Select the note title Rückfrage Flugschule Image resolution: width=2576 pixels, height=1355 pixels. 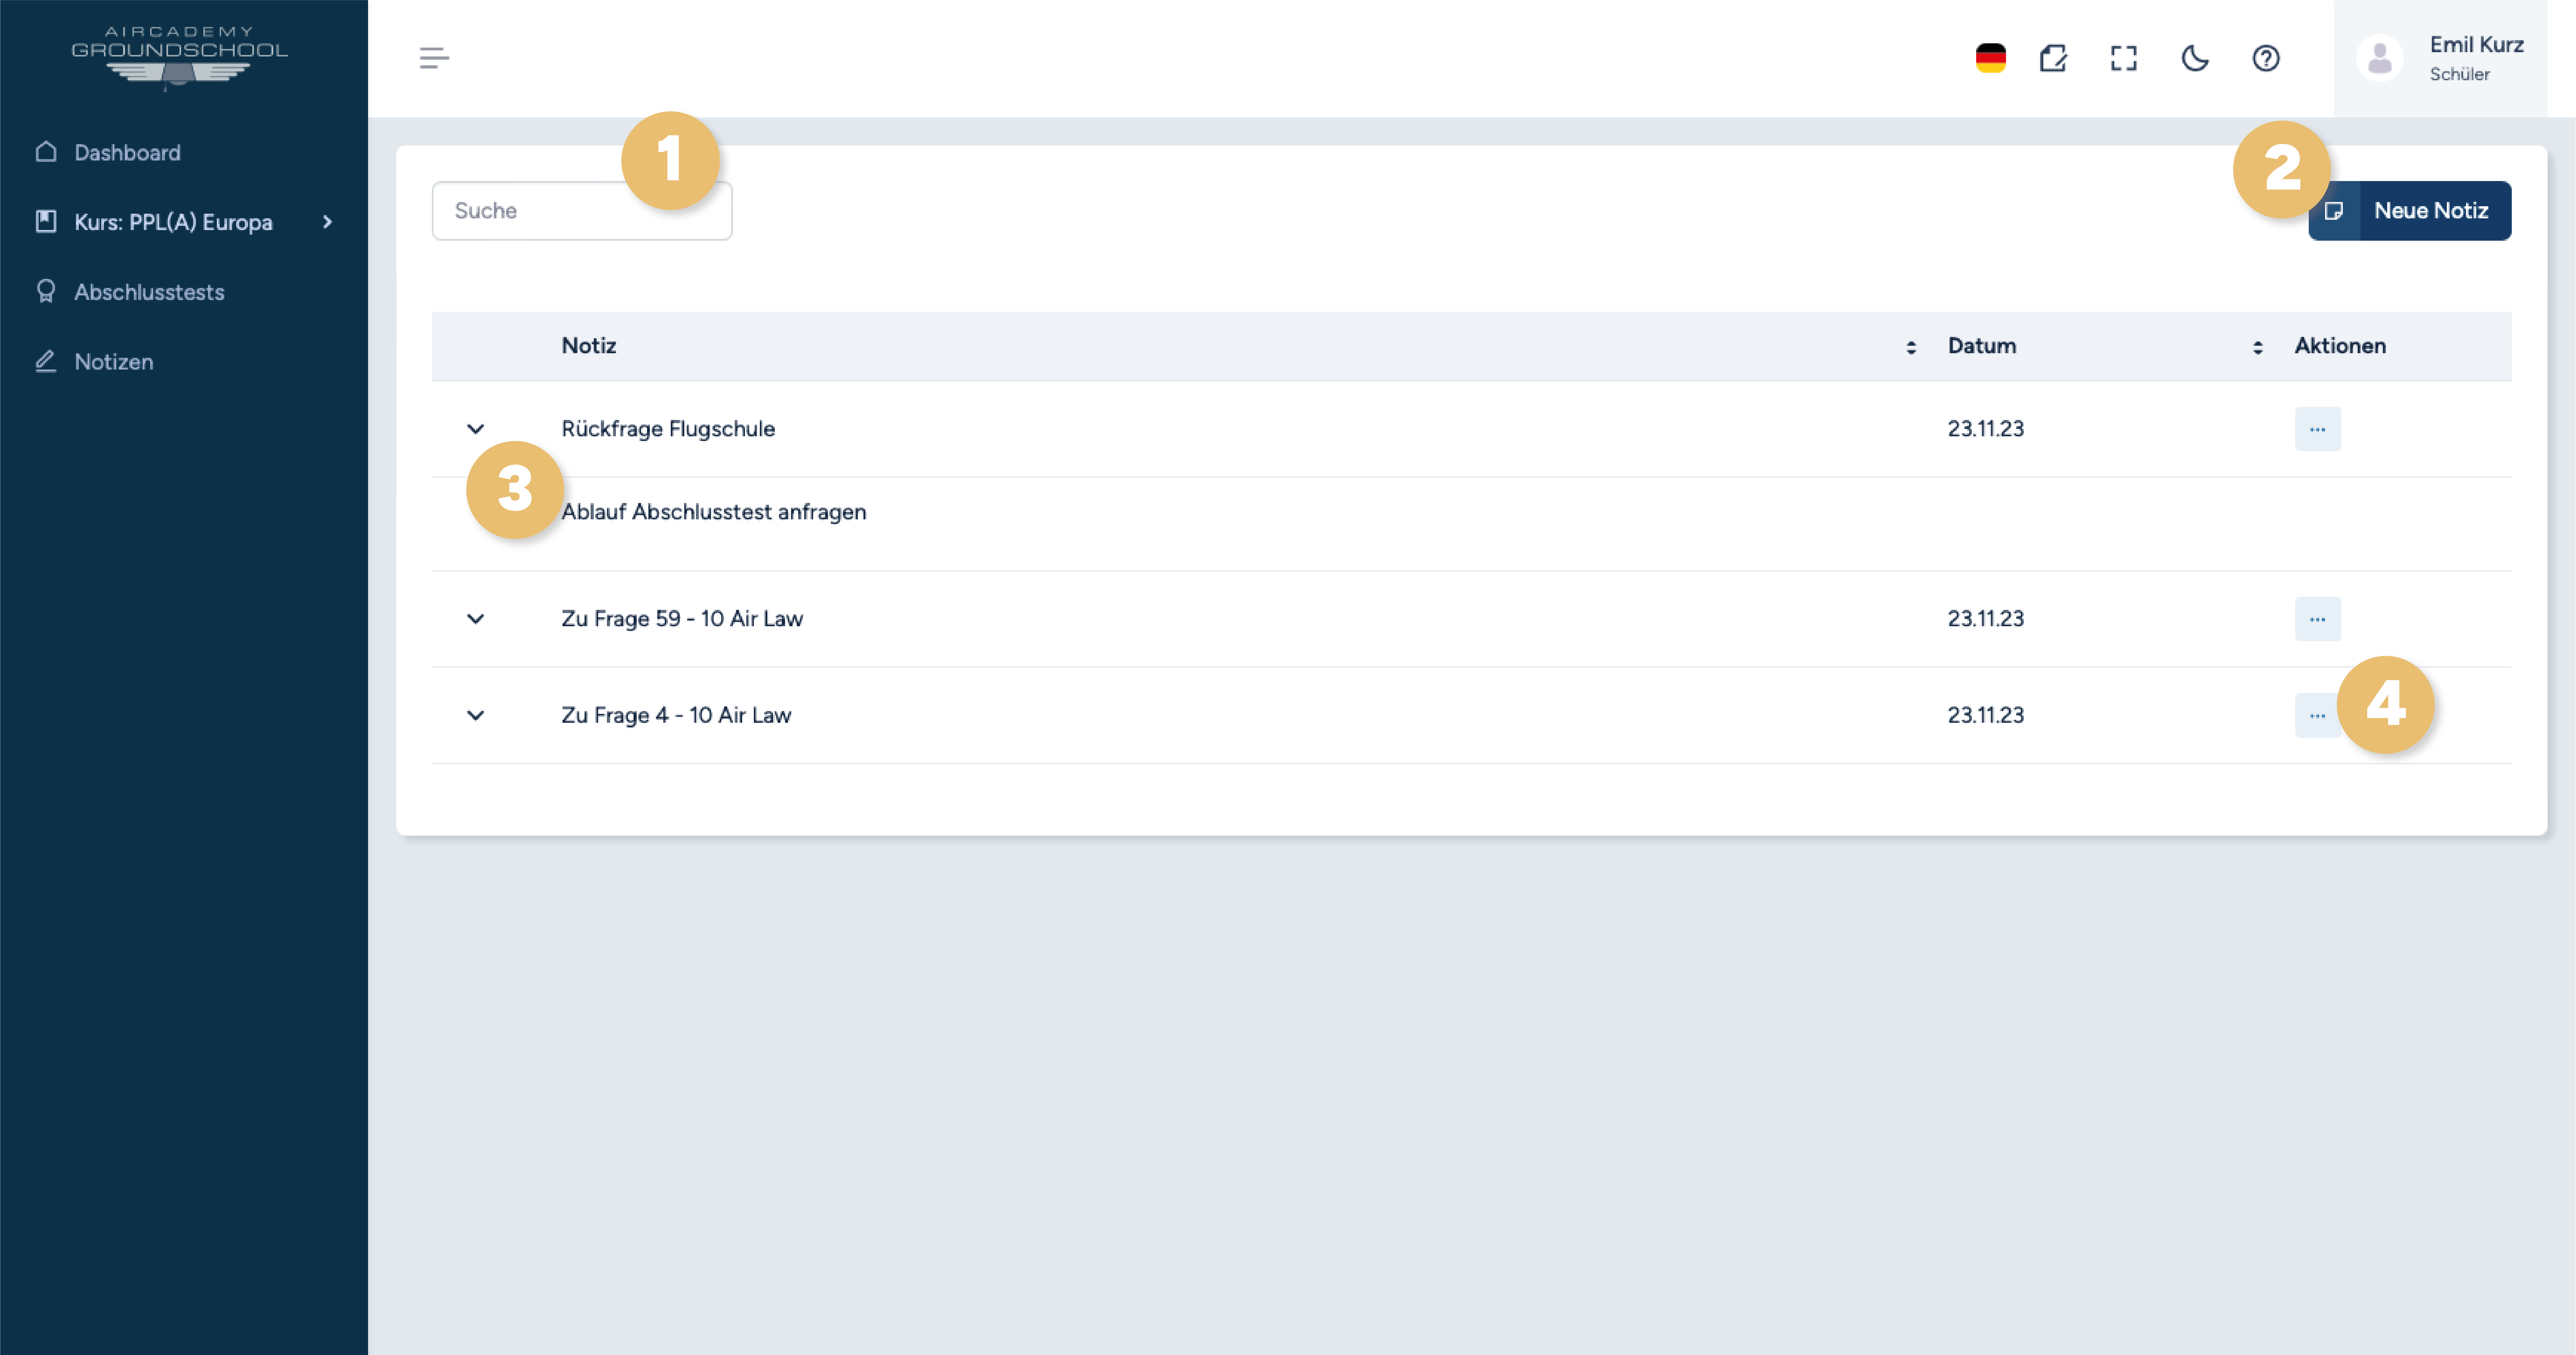(x=668, y=429)
